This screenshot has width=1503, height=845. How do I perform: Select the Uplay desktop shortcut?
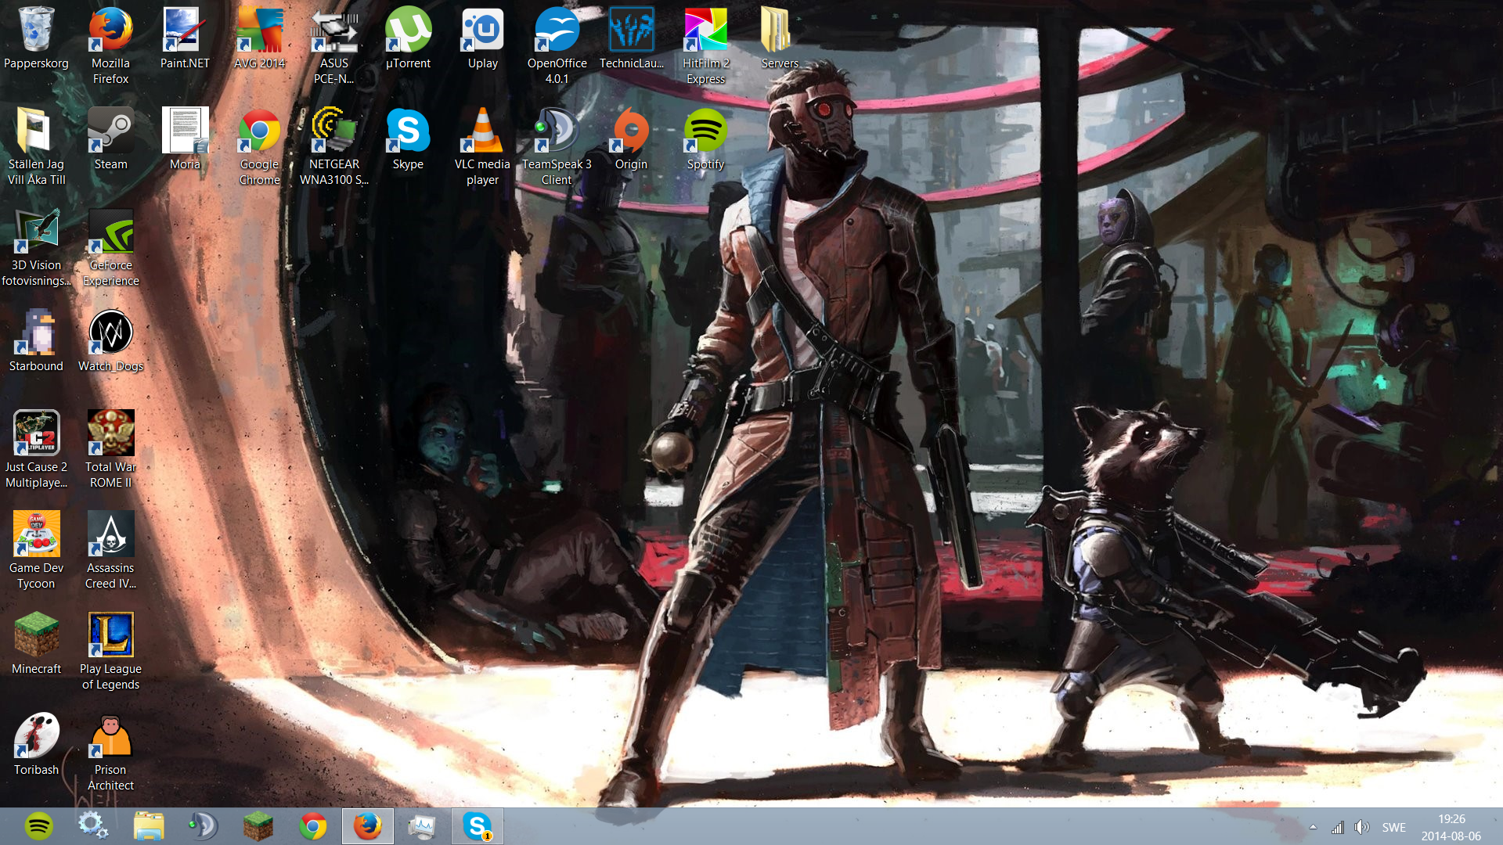[483, 38]
